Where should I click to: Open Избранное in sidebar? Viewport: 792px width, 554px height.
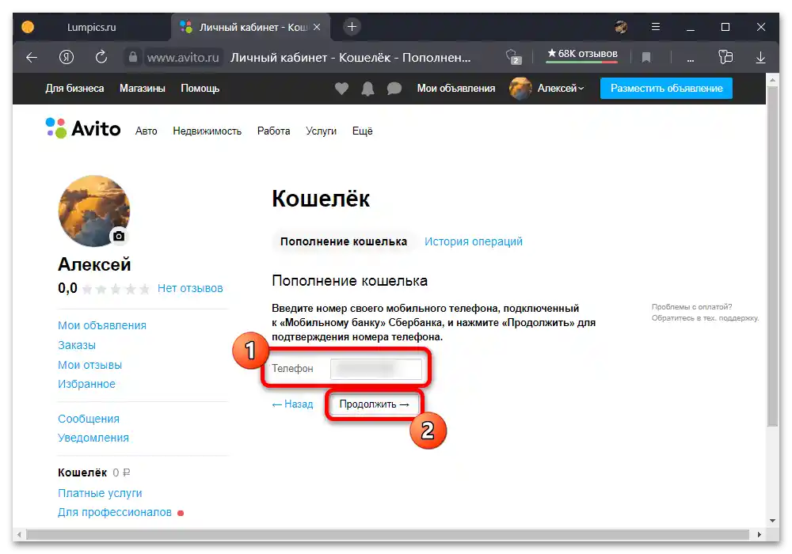(86, 384)
